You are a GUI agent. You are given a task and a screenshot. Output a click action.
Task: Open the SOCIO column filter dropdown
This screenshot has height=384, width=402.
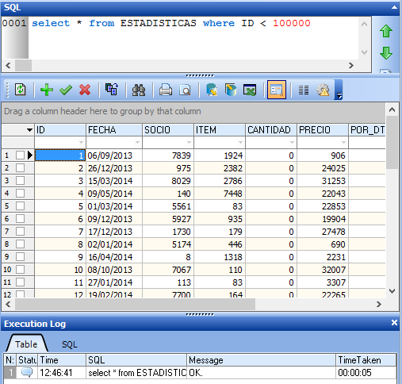click(189, 143)
